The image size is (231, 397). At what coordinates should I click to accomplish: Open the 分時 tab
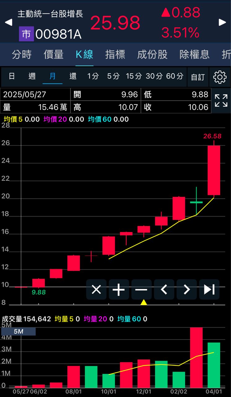click(x=22, y=55)
